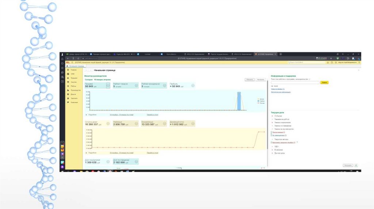Expand the Прибыль indicator dropdown
The width and height of the screenshot is (374, 209).
[x=192, y=86]
